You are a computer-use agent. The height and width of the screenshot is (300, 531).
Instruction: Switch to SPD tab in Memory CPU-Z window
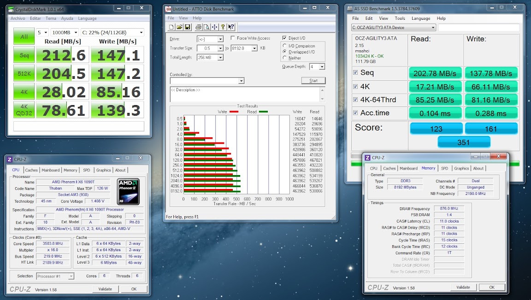[444, 168]
